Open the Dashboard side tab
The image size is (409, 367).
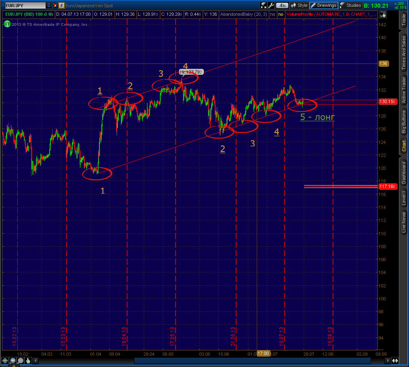[404, 173]
